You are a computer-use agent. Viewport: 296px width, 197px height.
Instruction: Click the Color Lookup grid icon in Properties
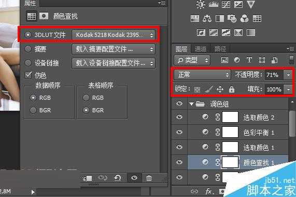[x=31, y=16]
